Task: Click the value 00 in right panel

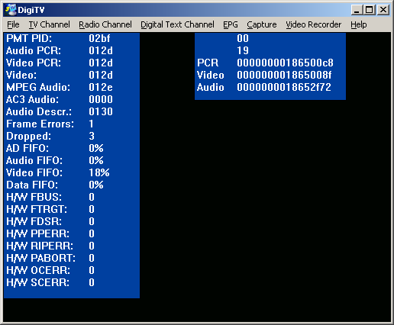Action: point(243,38)
